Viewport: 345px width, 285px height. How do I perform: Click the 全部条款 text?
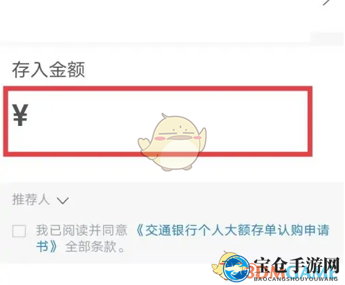(91, 247)
